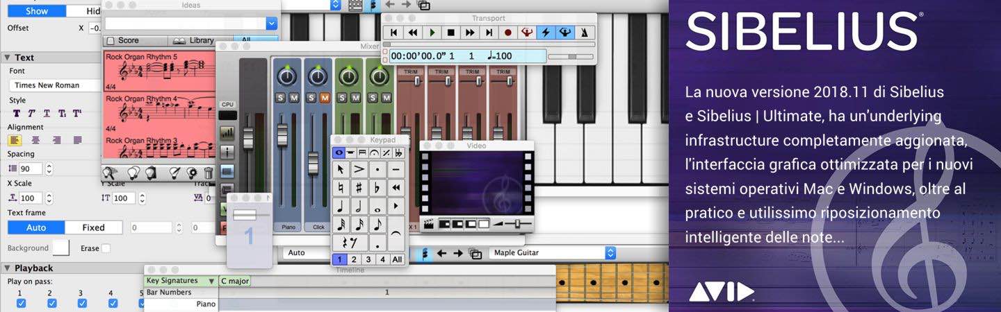Open the Background color swatch

pyautogui.click(x=61, y=248)
